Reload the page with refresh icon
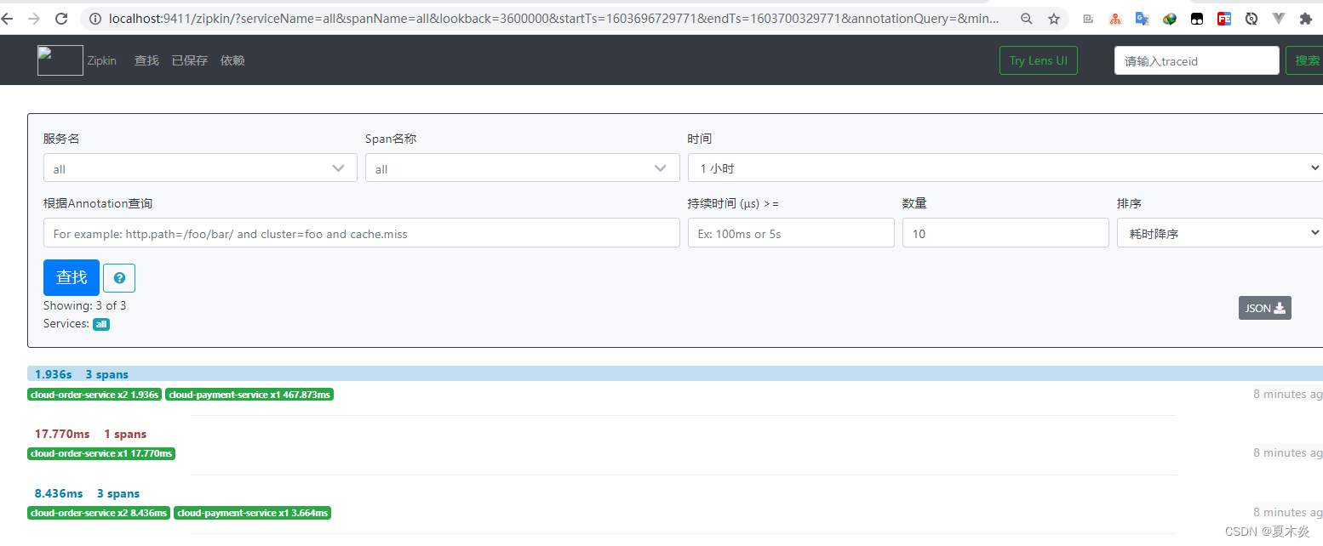The height and width of the screenshot is (546, 1323). coord(60,18)
